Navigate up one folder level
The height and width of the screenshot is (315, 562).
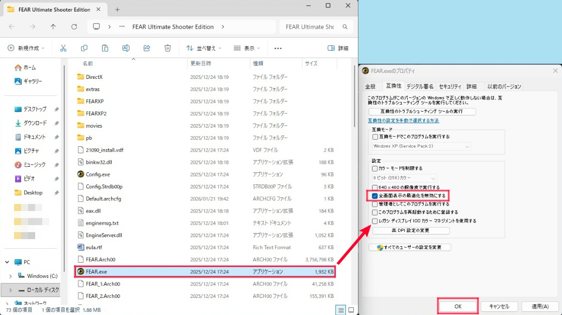coord(53,27)
